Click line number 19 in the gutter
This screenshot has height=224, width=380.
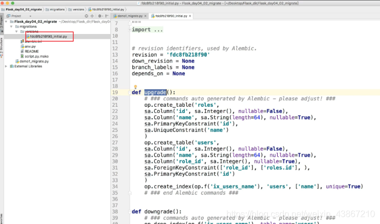(x=115, y=93)
